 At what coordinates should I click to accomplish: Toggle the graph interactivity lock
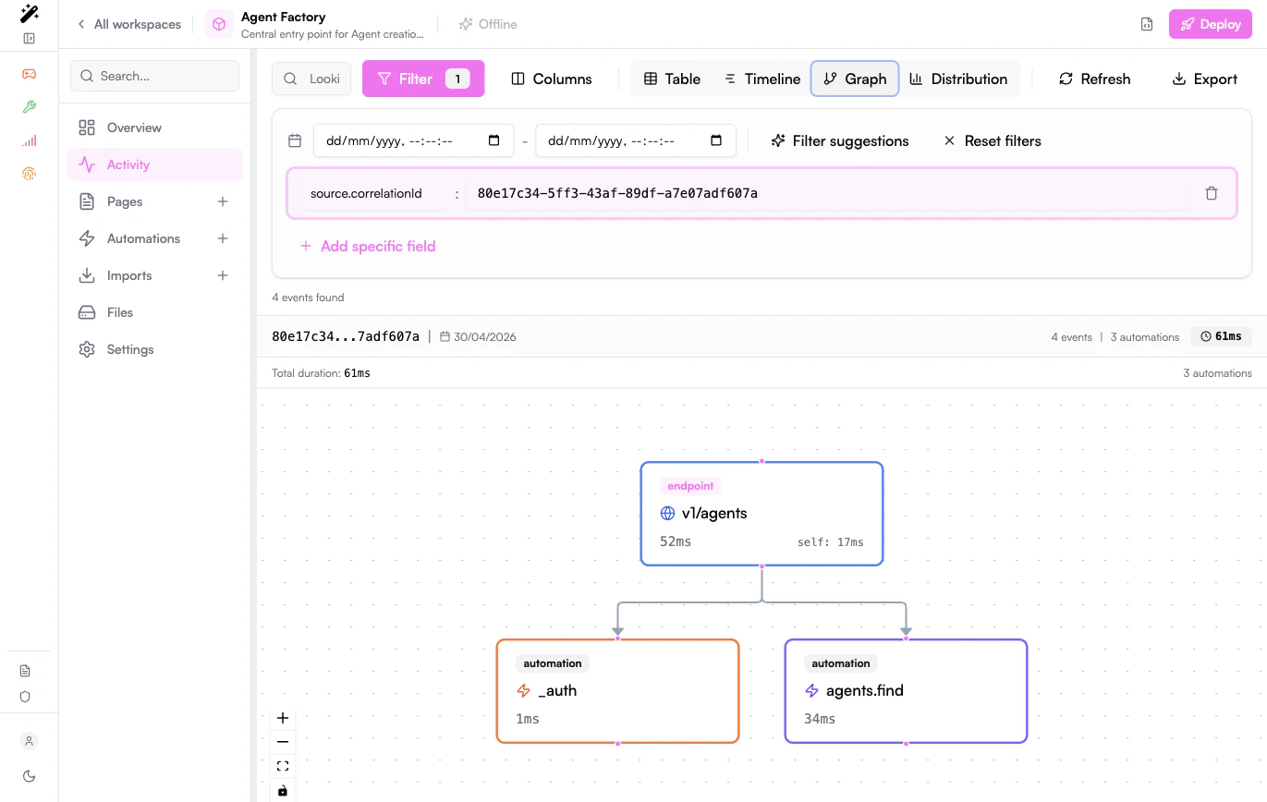coord(283,790)
